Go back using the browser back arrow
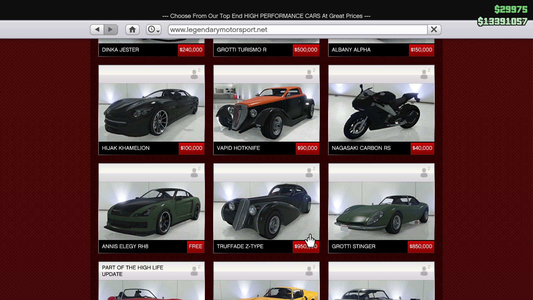This screenshot has height=300, width=533. coord(97,30)
